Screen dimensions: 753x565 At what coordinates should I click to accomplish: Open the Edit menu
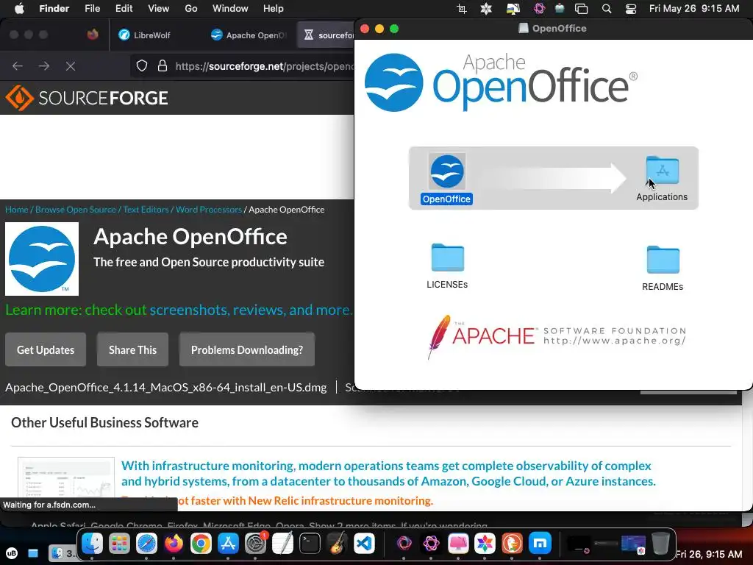pos(124,9)
